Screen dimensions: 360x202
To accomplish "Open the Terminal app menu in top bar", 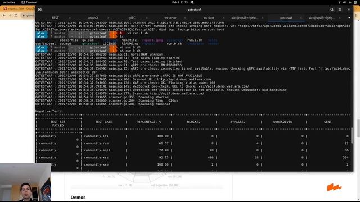I will pos(29,2).
